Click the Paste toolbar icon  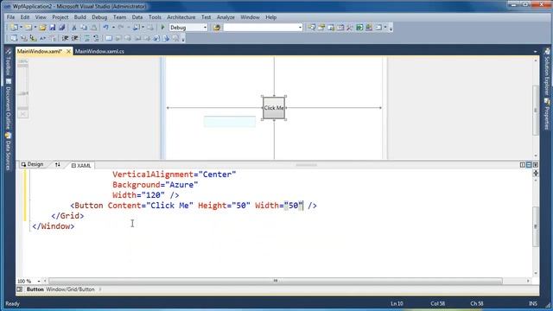click(x=94, y=27)
